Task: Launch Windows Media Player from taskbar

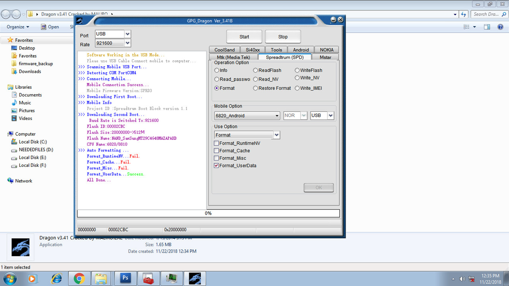Action: 33,278
